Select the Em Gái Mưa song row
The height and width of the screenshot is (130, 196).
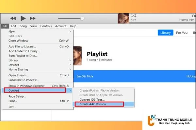coord(135,76)
